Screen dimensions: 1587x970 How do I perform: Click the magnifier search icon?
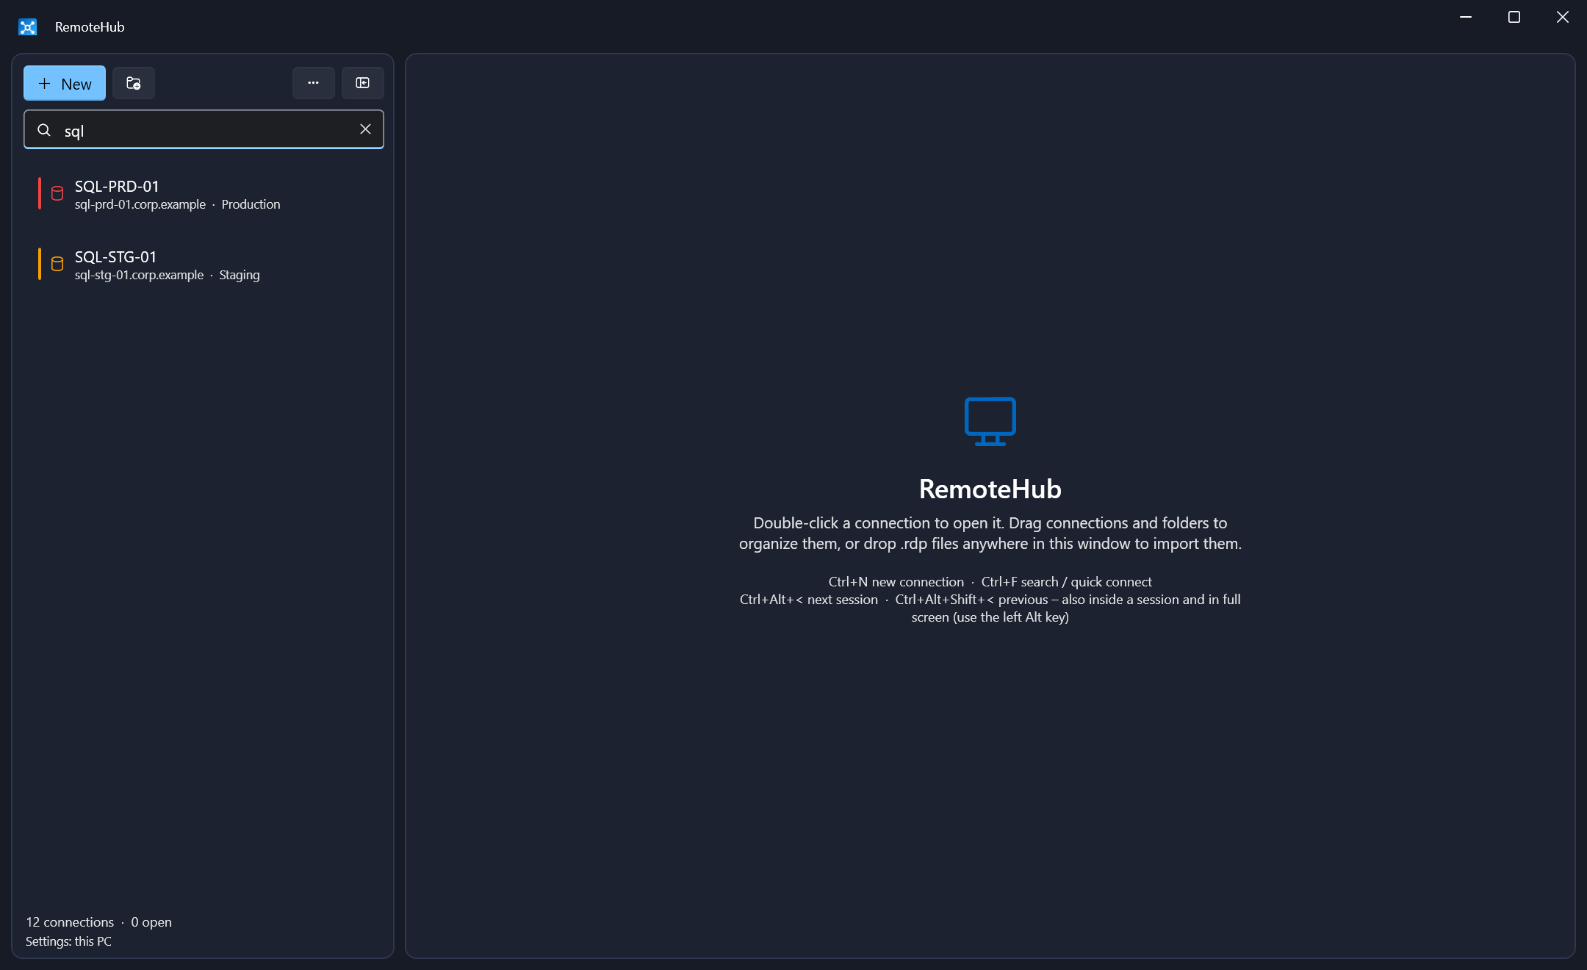[x=44, y=130]
